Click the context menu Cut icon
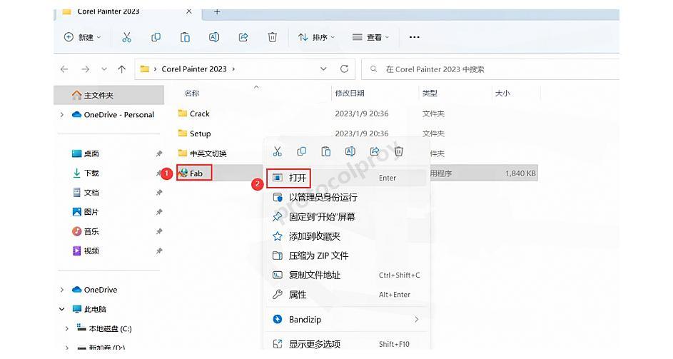 (x=278, y=151)
